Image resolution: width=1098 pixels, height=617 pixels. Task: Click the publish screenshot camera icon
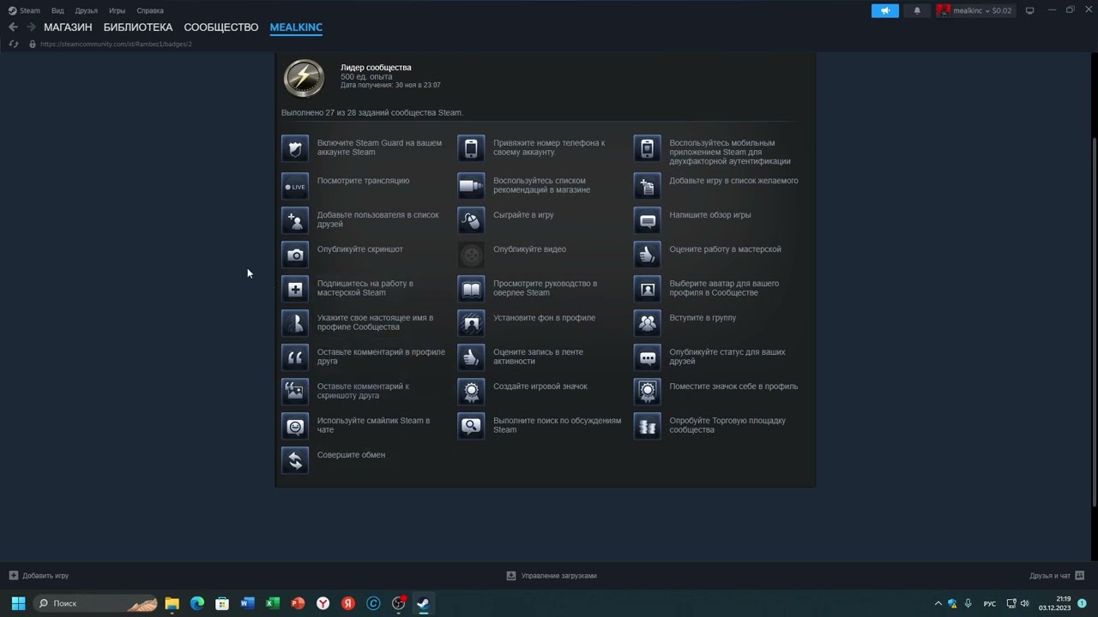click(295, 255)
